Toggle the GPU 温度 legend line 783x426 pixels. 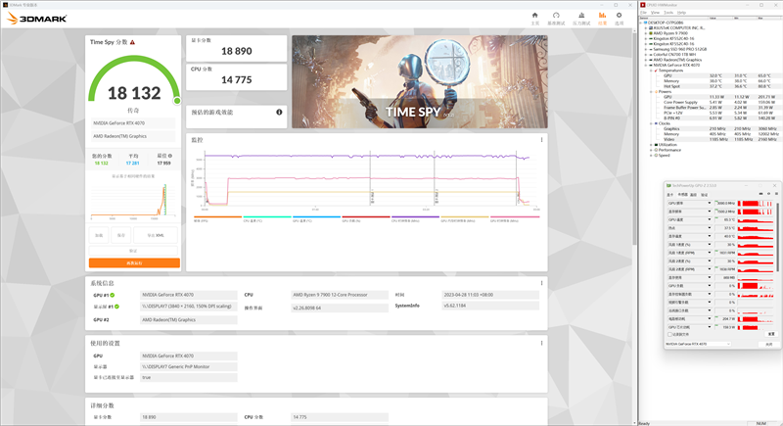316,217
